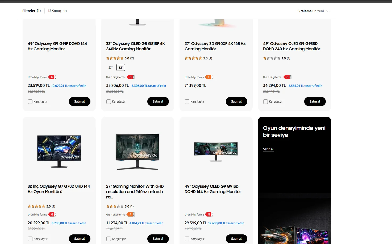Open the (1) review count for Odyssey OLED G9 G93SD

coord(289,58)
